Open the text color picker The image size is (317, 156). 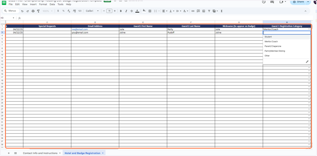tap(137, 11)
